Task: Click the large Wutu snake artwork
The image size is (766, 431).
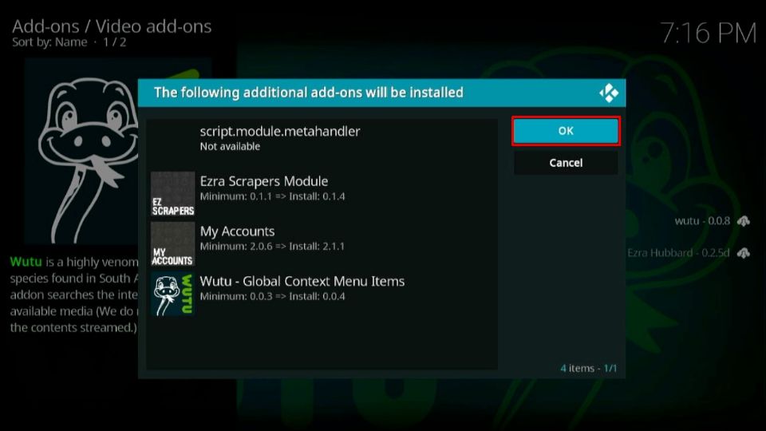Action: coord(81,152)
